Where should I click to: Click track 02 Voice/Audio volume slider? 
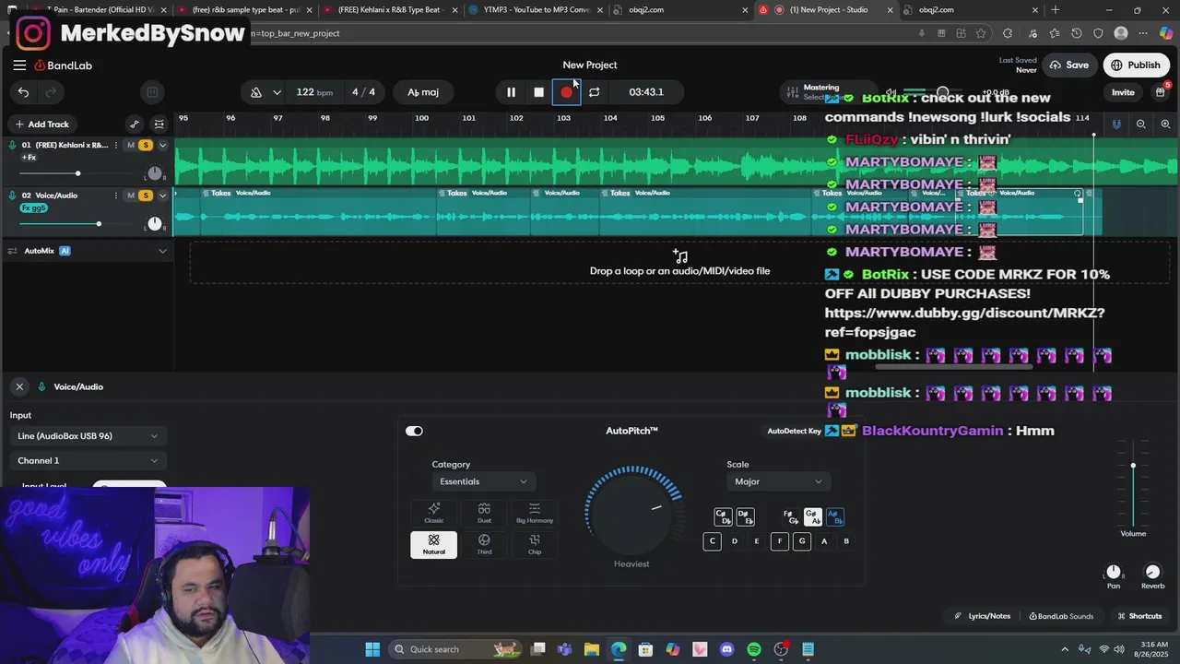point(74,224)
